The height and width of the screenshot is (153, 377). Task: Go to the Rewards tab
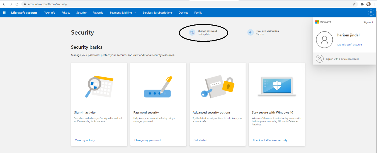(x=98, y=13)
